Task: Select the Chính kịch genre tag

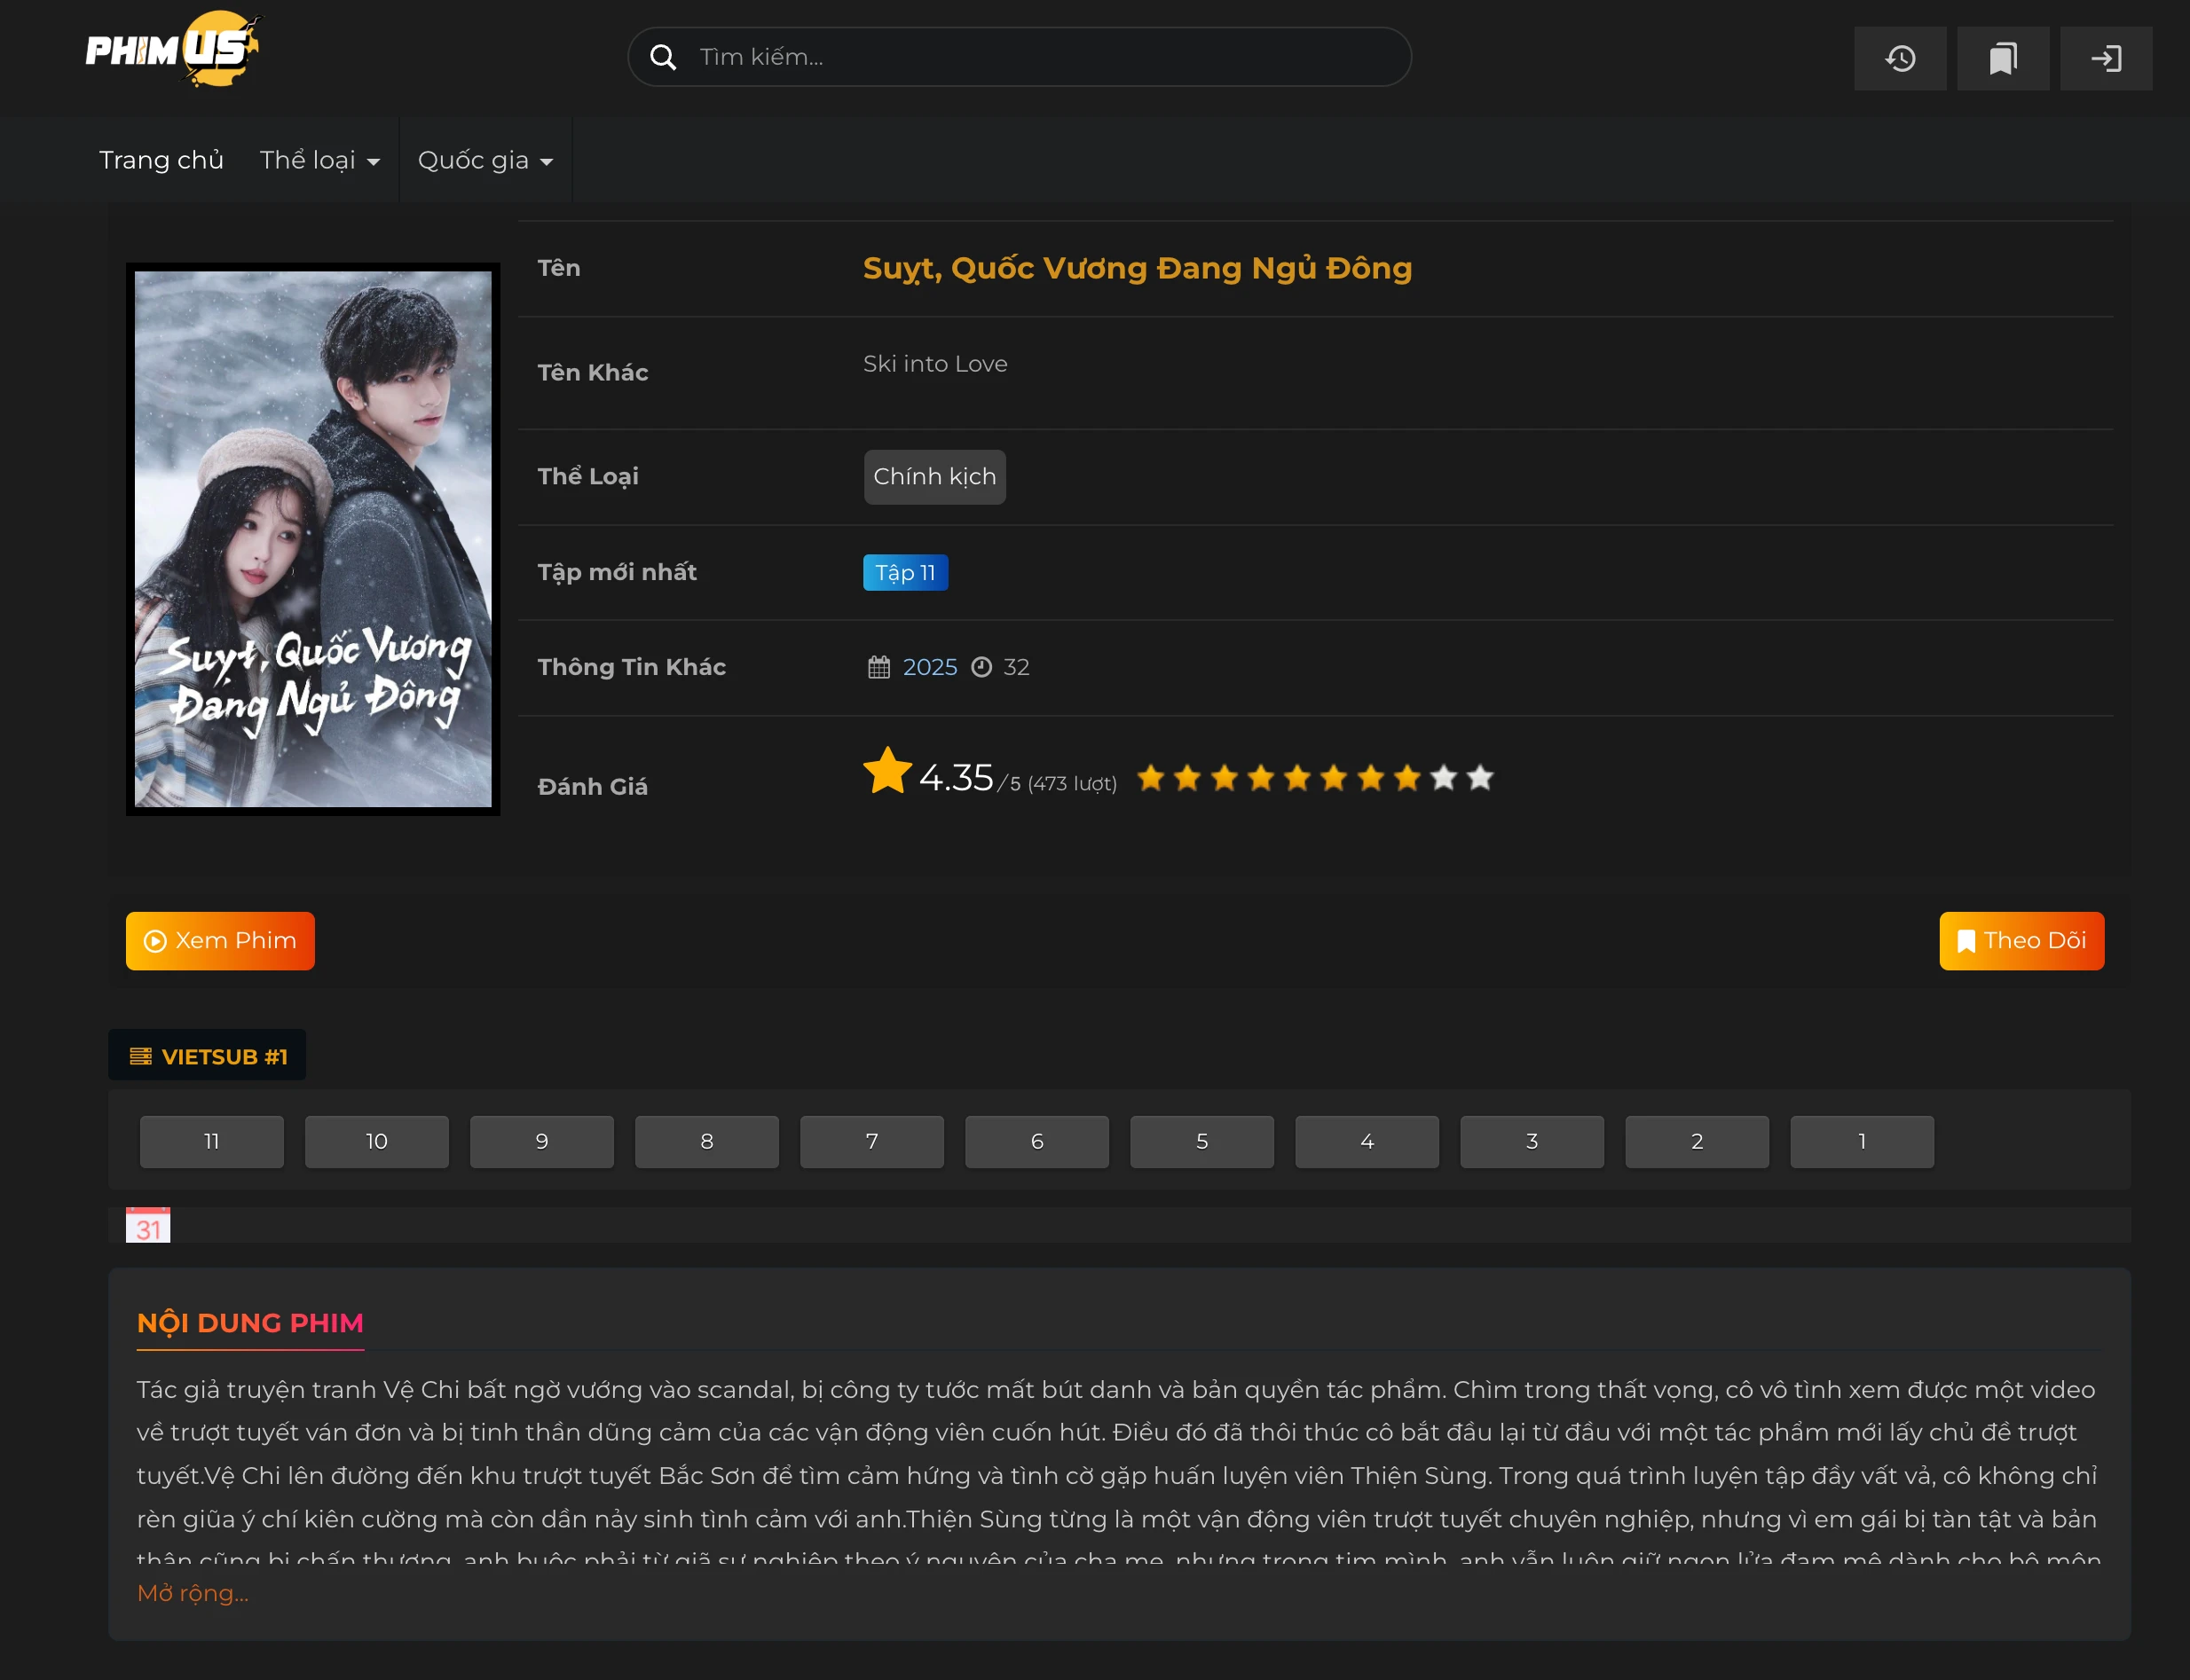Action: click(934, 476)
